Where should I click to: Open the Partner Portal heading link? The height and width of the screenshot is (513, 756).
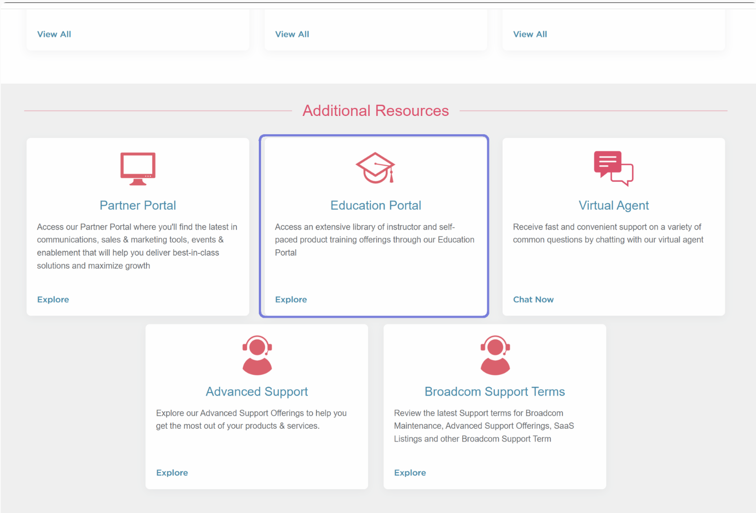tap(138, 205)
